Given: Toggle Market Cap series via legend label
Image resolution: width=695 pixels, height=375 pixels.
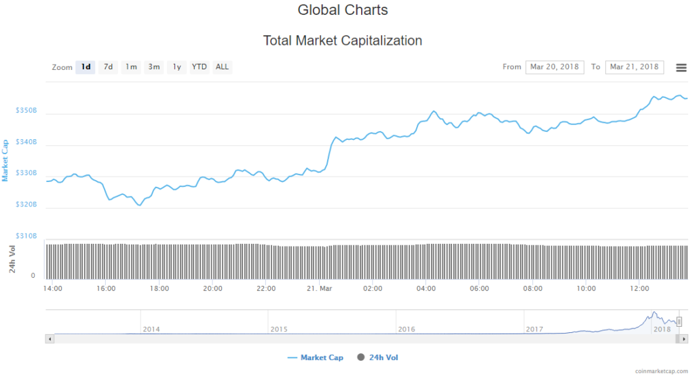Looking at the screenshot, I should tap(322, 357).
